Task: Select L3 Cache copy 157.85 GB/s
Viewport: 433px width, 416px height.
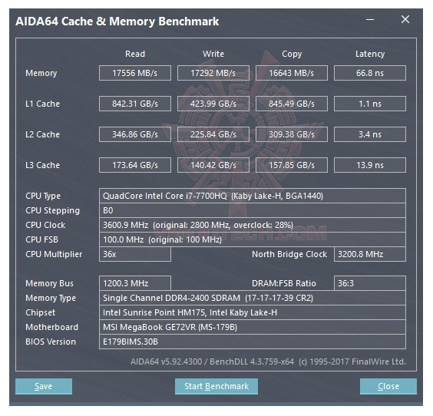Action: point(292,165)
